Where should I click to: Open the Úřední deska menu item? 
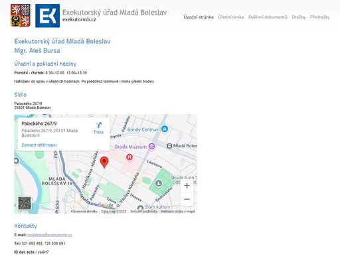tap(231, 17)
